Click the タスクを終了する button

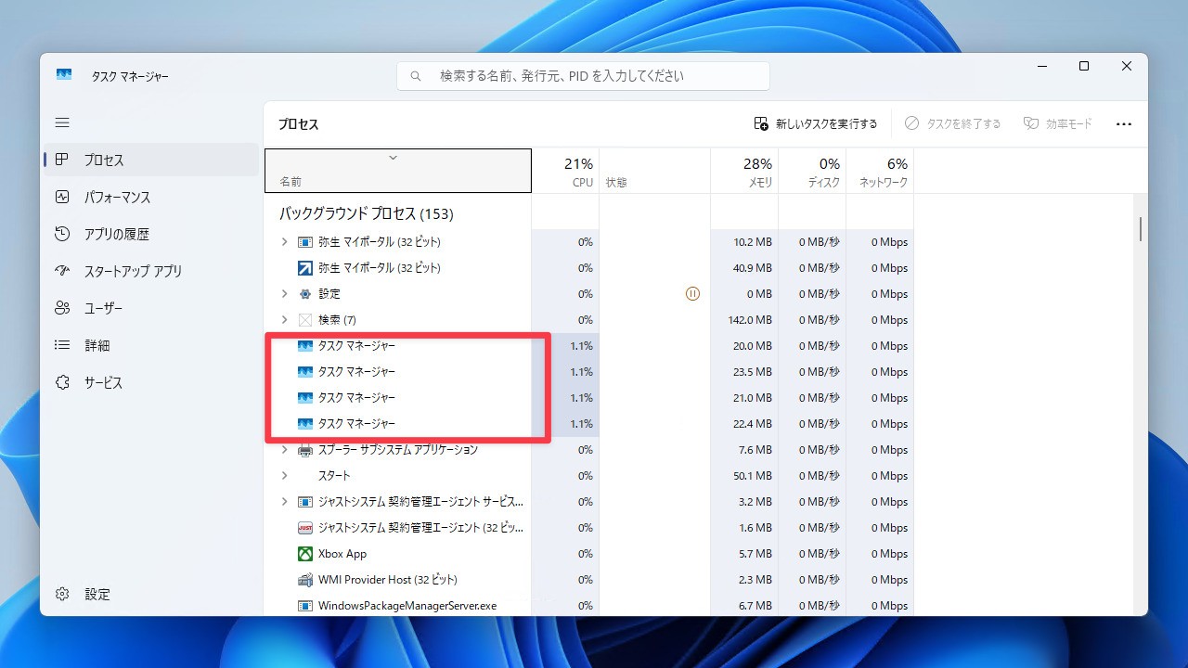953,123
